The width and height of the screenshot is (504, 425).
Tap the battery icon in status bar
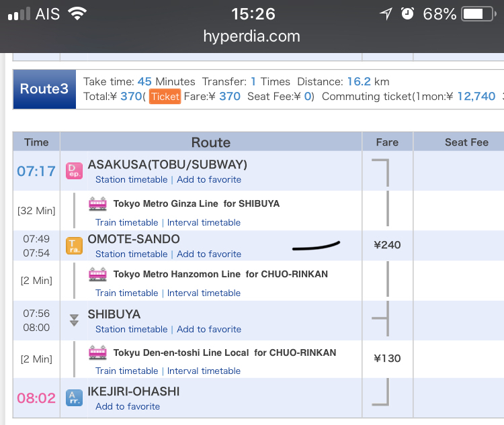479,14
